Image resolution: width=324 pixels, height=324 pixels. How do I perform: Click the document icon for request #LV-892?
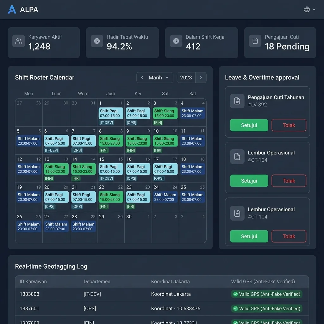point(237,101)
